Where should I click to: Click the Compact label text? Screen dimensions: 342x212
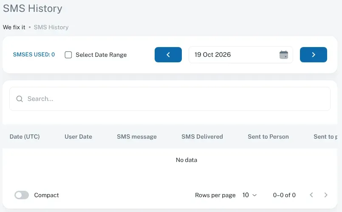click(46, 195)
